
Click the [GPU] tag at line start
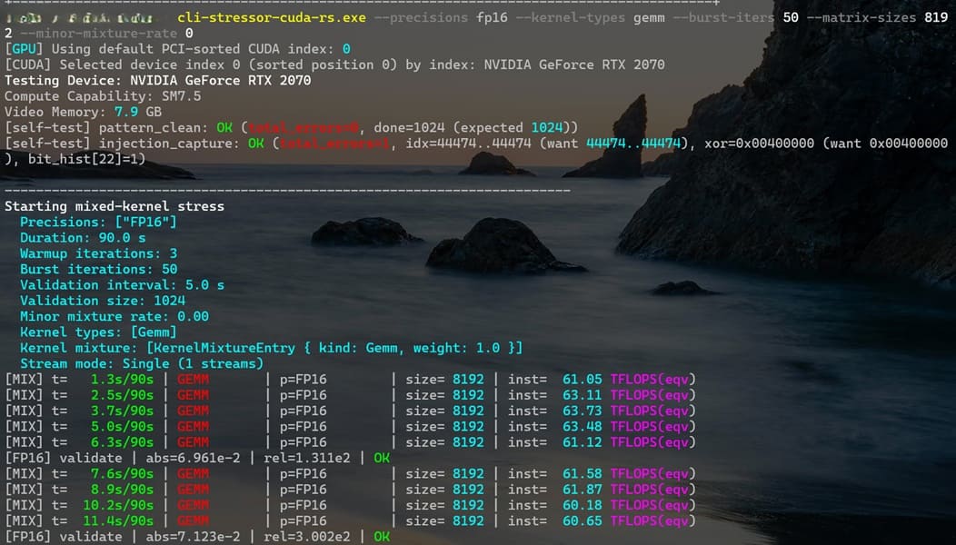click(24, 49)
